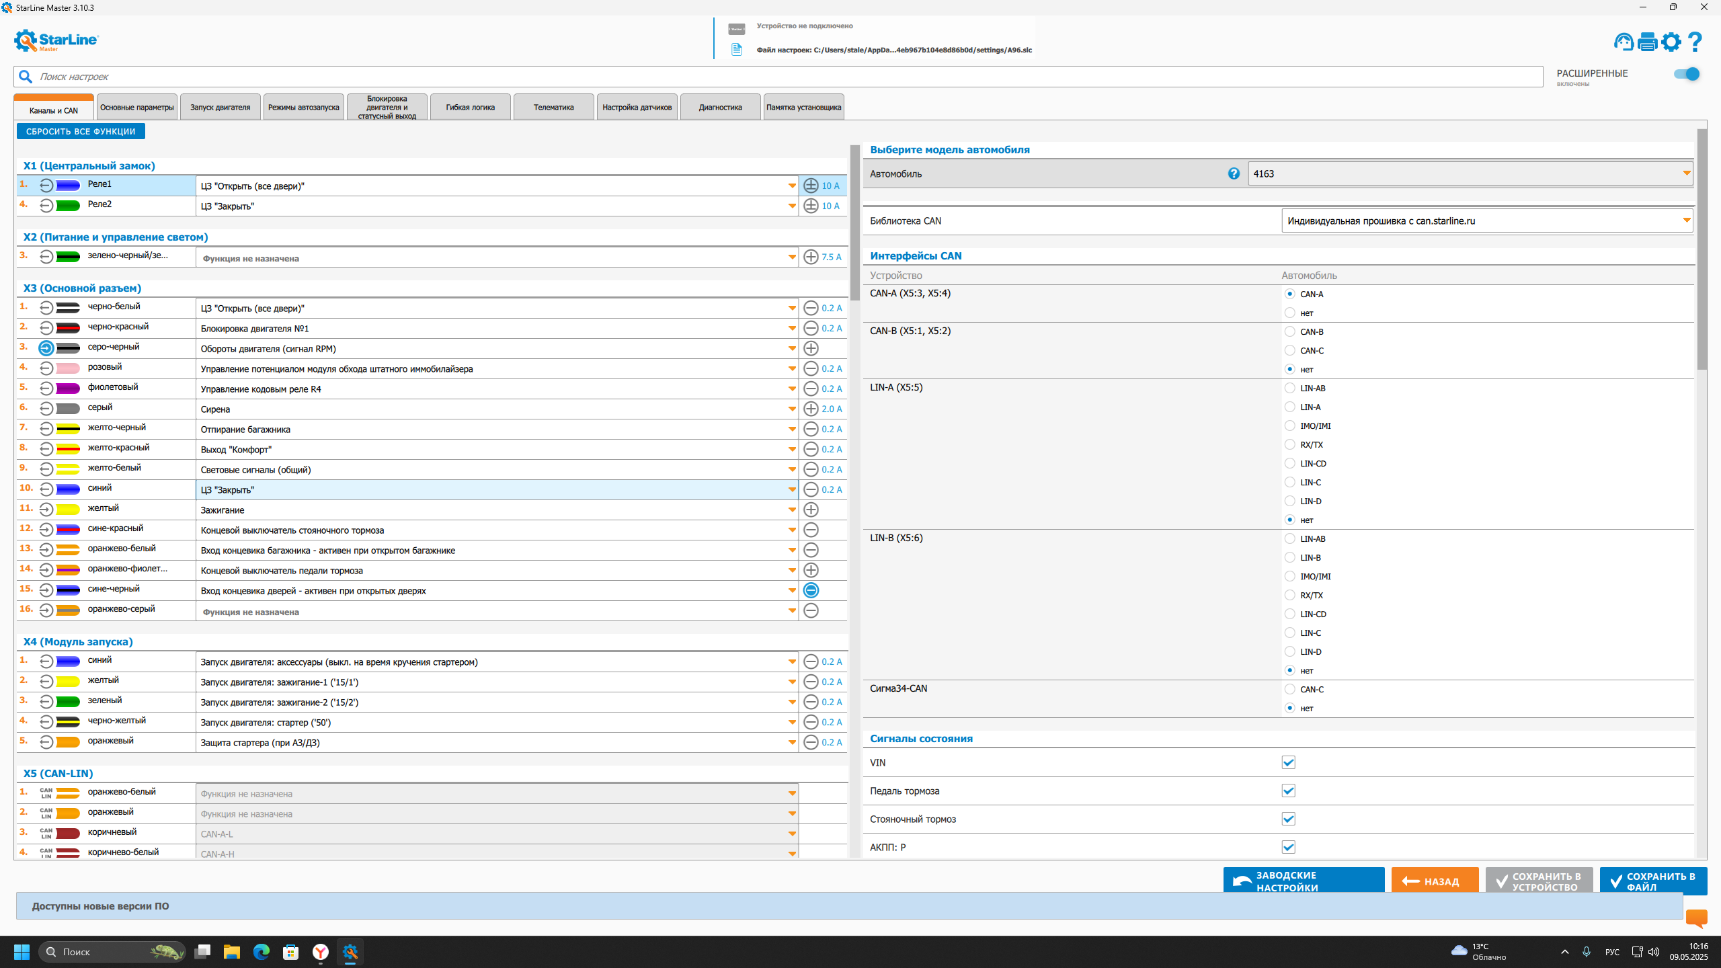Viewport: 1721px width, 968px height.
Task: Open File Explorer in taskbar
Action: [232, 951]
